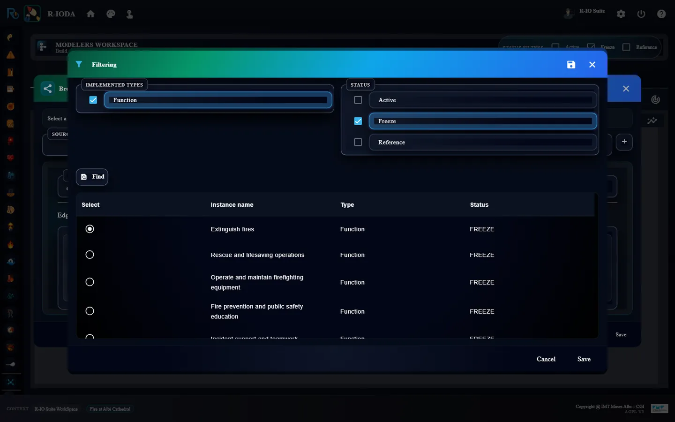The width and height of the screenshot is (675, 422).
Task: Select radio for Extinguish fires row
Action: click(90, 229)
